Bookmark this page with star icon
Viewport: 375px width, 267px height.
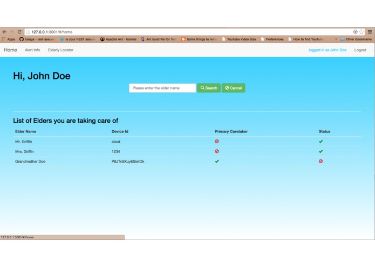pyautogui.click(x=362, y=32)
